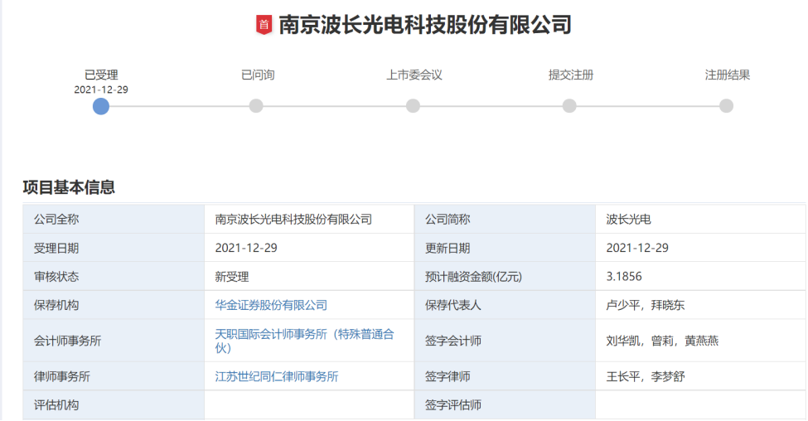Click the 2021-12-29 date under 已受理
Image resolution: width=808 pixels, height=421 pixels.
pos(101,90)
